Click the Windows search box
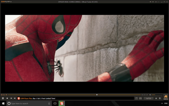This screenshot has height=106, width=169. (x=29, y=103)
